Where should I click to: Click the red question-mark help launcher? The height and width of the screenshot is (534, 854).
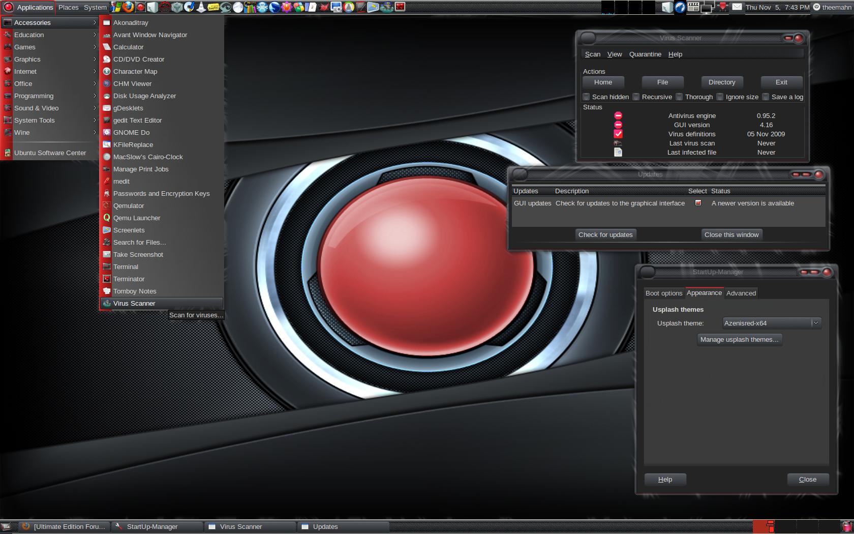coord(141,7)
